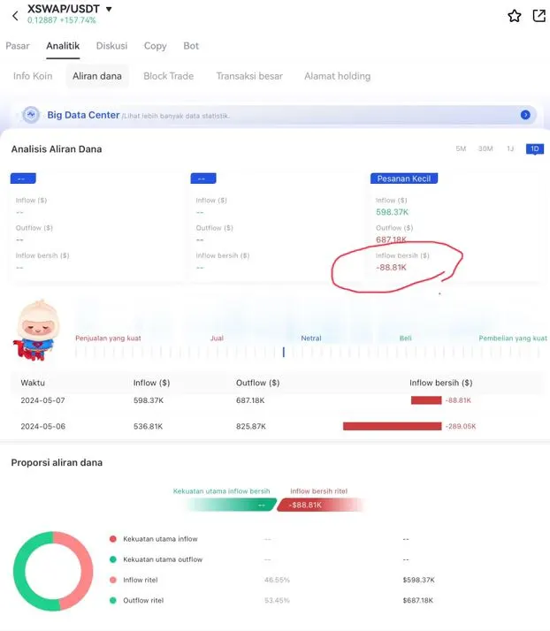Open the Block Trade sub-tab

tap(168, 76)
